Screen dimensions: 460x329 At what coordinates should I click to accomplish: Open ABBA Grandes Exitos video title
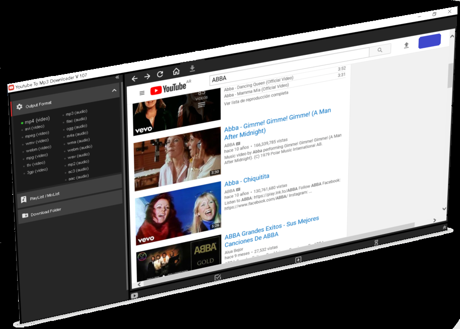tap(272, 231)
